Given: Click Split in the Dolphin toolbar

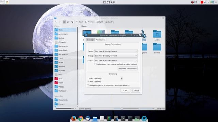Looking at the screenshot, I should (100, 22).
